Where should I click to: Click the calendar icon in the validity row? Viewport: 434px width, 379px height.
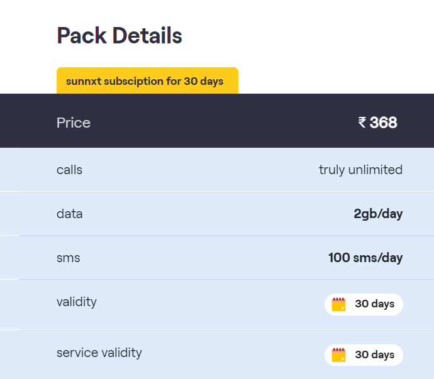coord(339,304)
